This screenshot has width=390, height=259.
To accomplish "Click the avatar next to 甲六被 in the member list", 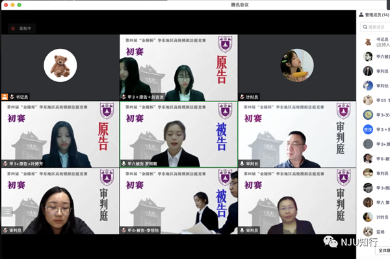I will tap(368, 57).
